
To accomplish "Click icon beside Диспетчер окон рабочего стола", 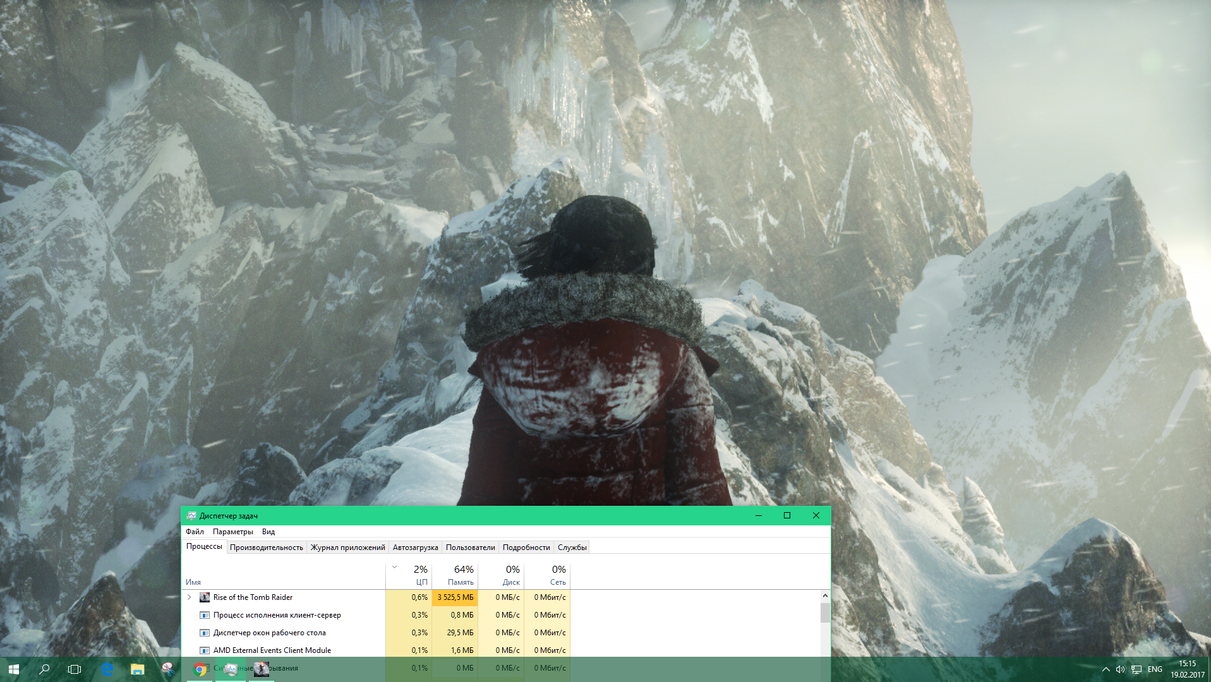I will pyautogui.click(x=205, y=633).
